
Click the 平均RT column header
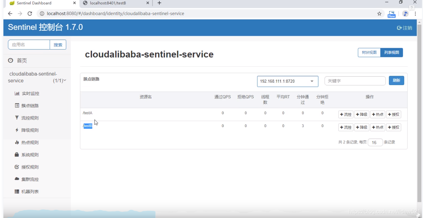[x=283, y=97]
